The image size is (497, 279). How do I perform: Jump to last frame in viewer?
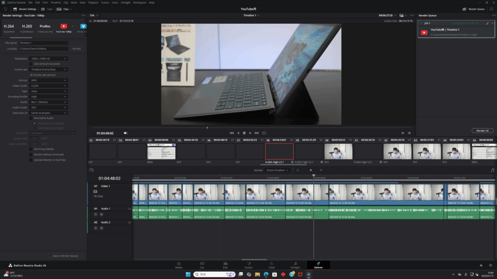tap(257, 133)
